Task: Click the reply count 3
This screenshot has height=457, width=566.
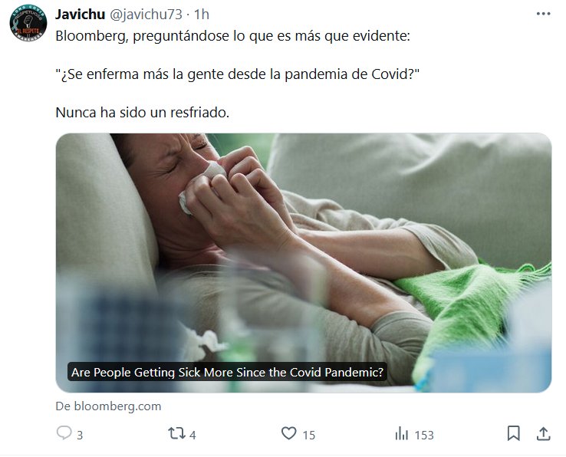Action: pos(80,436)
